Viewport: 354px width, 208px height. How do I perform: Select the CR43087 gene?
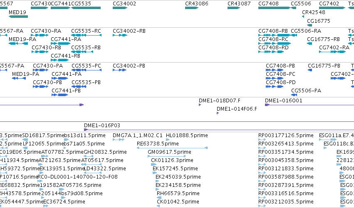[234, 8]
